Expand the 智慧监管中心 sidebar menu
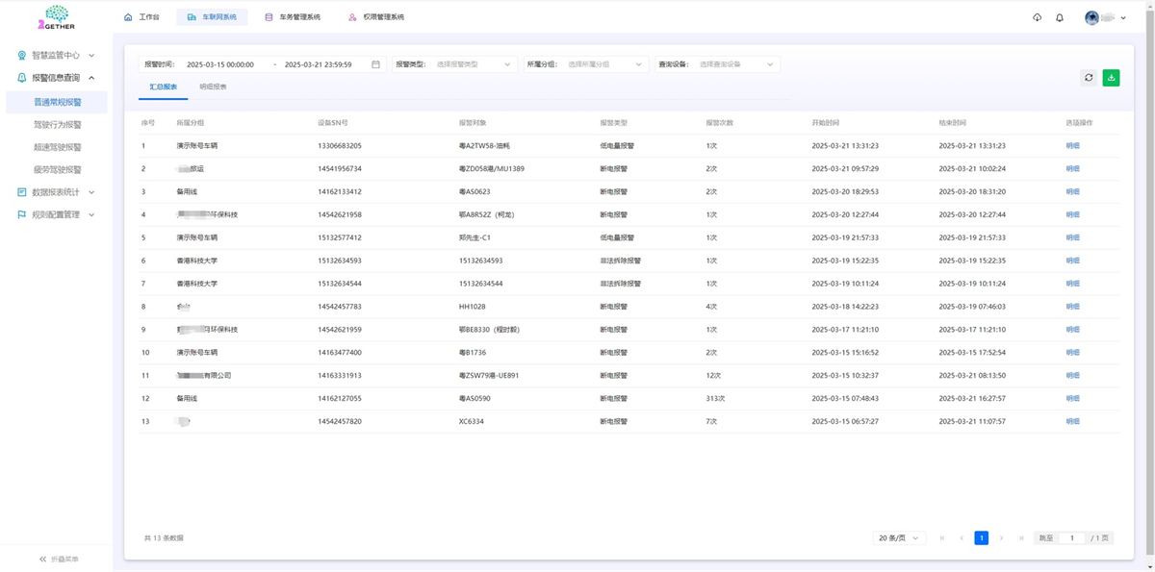This screenshot has height=572, width=1155. pos(56,56)
